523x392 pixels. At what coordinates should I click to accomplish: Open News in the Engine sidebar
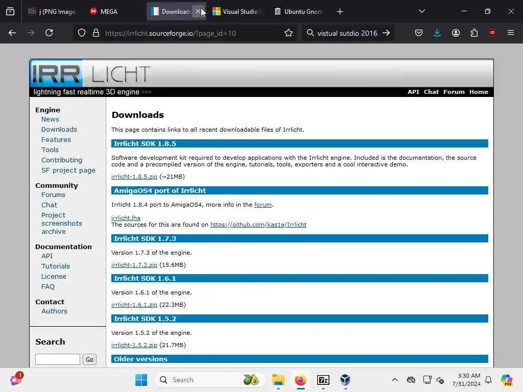(x=50, y=119)
